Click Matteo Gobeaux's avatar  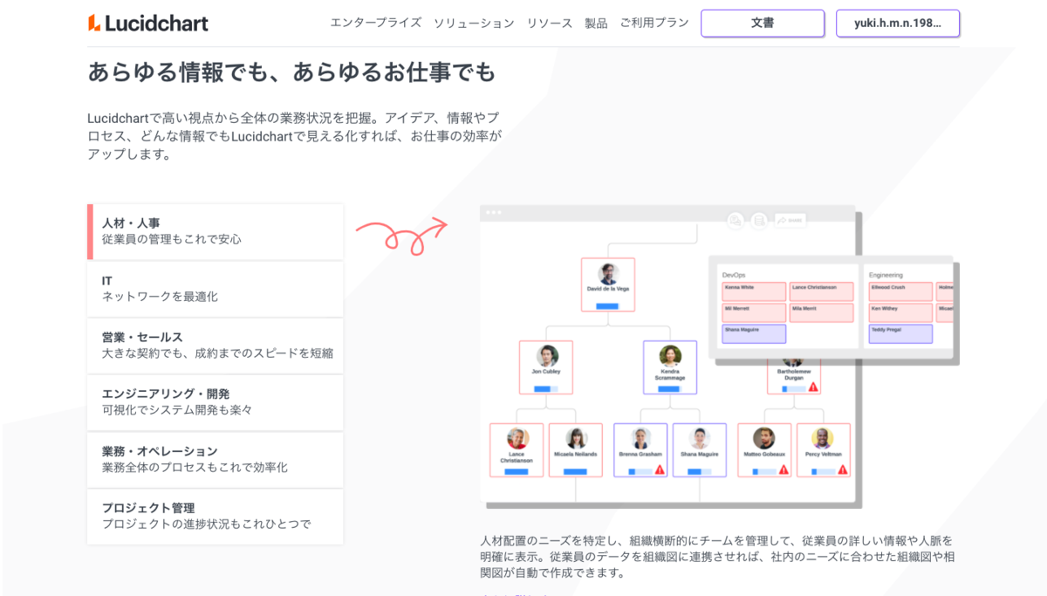point(764,438)
